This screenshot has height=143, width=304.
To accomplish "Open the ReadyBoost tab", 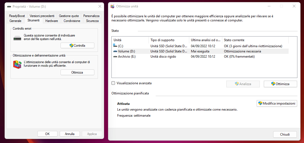I will point(17,16).
